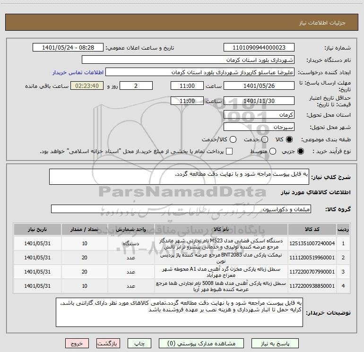Click the بازگشت back button
This screenshot has height=352, width=364.
tap(108, 343)
